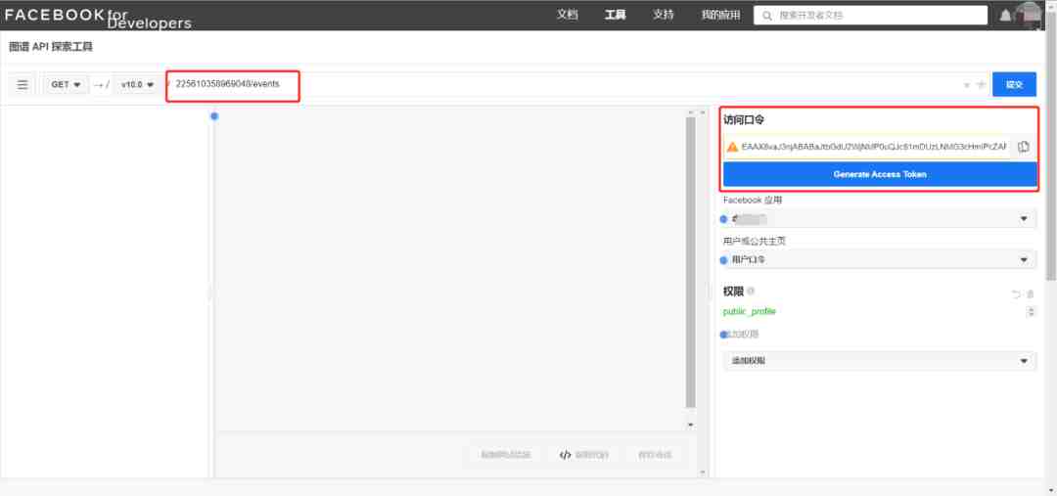Viewport: 1057px width, 496px height.
Task: Open the 添加权限 dropdown
Action: tap(880, 361)
